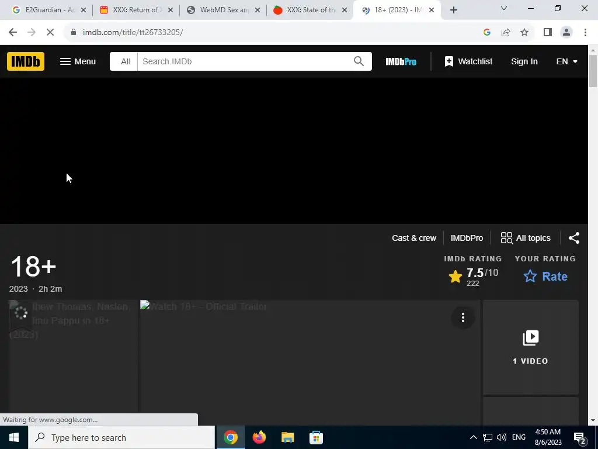The height and width of the screenshot is (449, 598).
Task: Open the IMDb hamburger Menu
Action: click(x=78, y=61)
